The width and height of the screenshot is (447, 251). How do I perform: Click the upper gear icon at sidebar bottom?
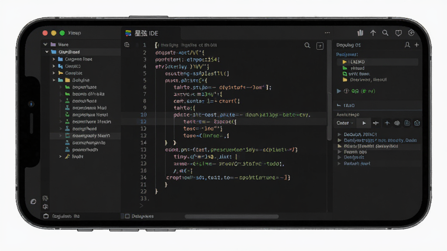(x=45, y=198)
